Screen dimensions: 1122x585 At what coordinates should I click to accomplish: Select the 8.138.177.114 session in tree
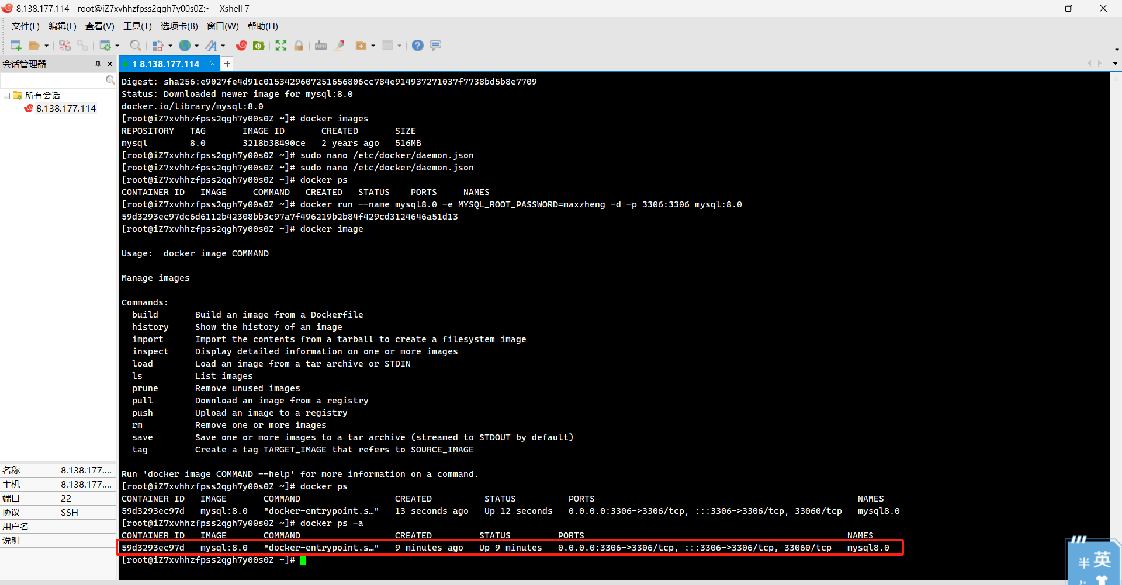point(66,109)
